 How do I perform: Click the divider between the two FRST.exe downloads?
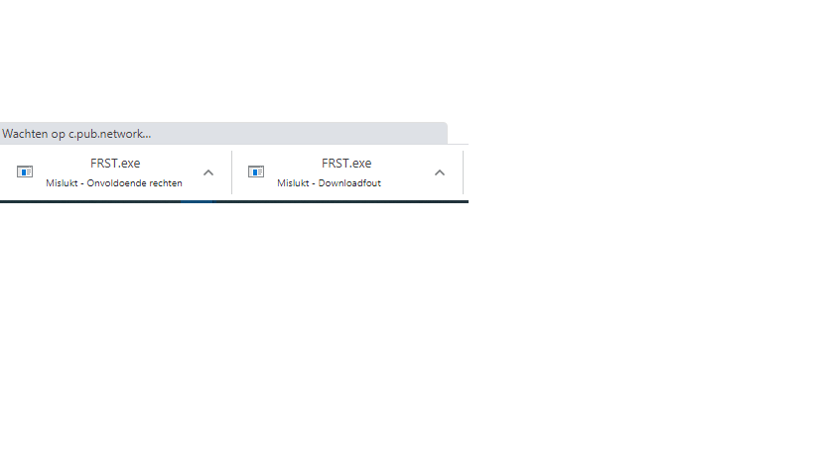click(x=231, y=172)
